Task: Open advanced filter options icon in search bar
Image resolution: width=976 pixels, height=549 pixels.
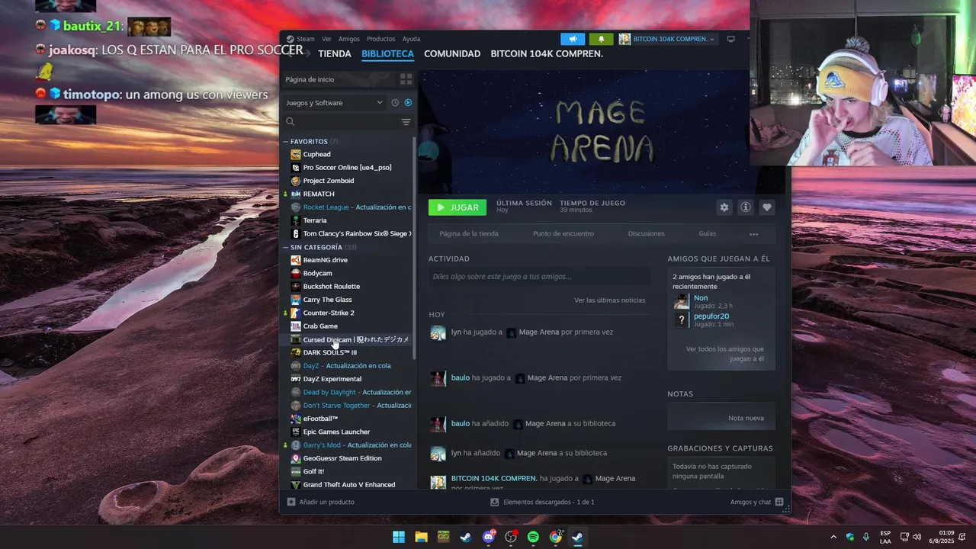Action: click(x=406, y=122)
